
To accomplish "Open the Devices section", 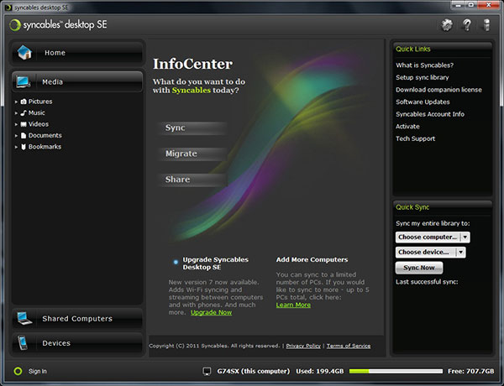I will tap(77, 343).
